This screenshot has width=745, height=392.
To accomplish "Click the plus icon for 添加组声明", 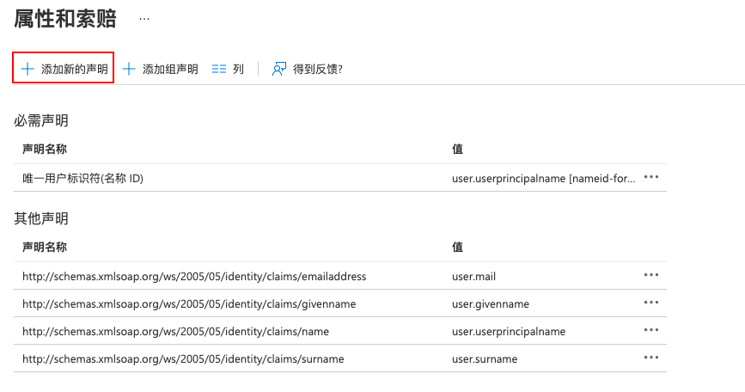I will tap(129, 69).
